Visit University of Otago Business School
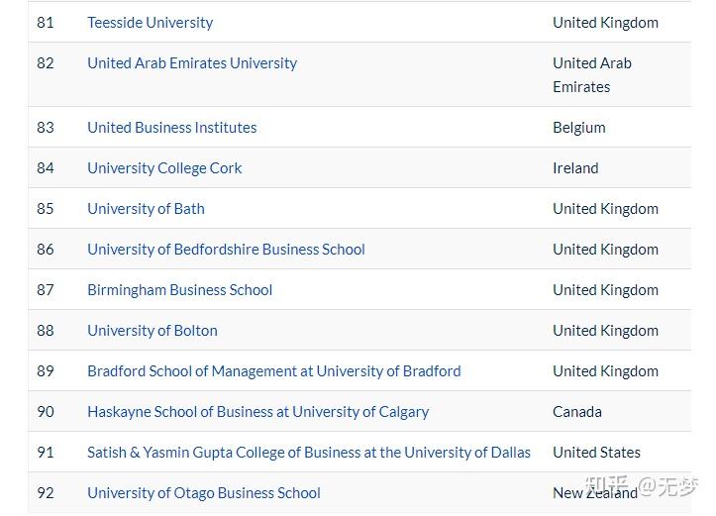Screen dimensions: 716x516 click(x=204, y=493)
